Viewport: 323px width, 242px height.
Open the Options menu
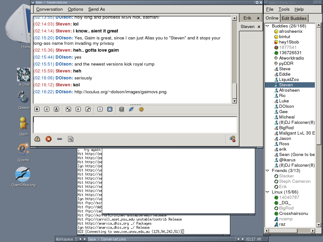click(75, 9)
